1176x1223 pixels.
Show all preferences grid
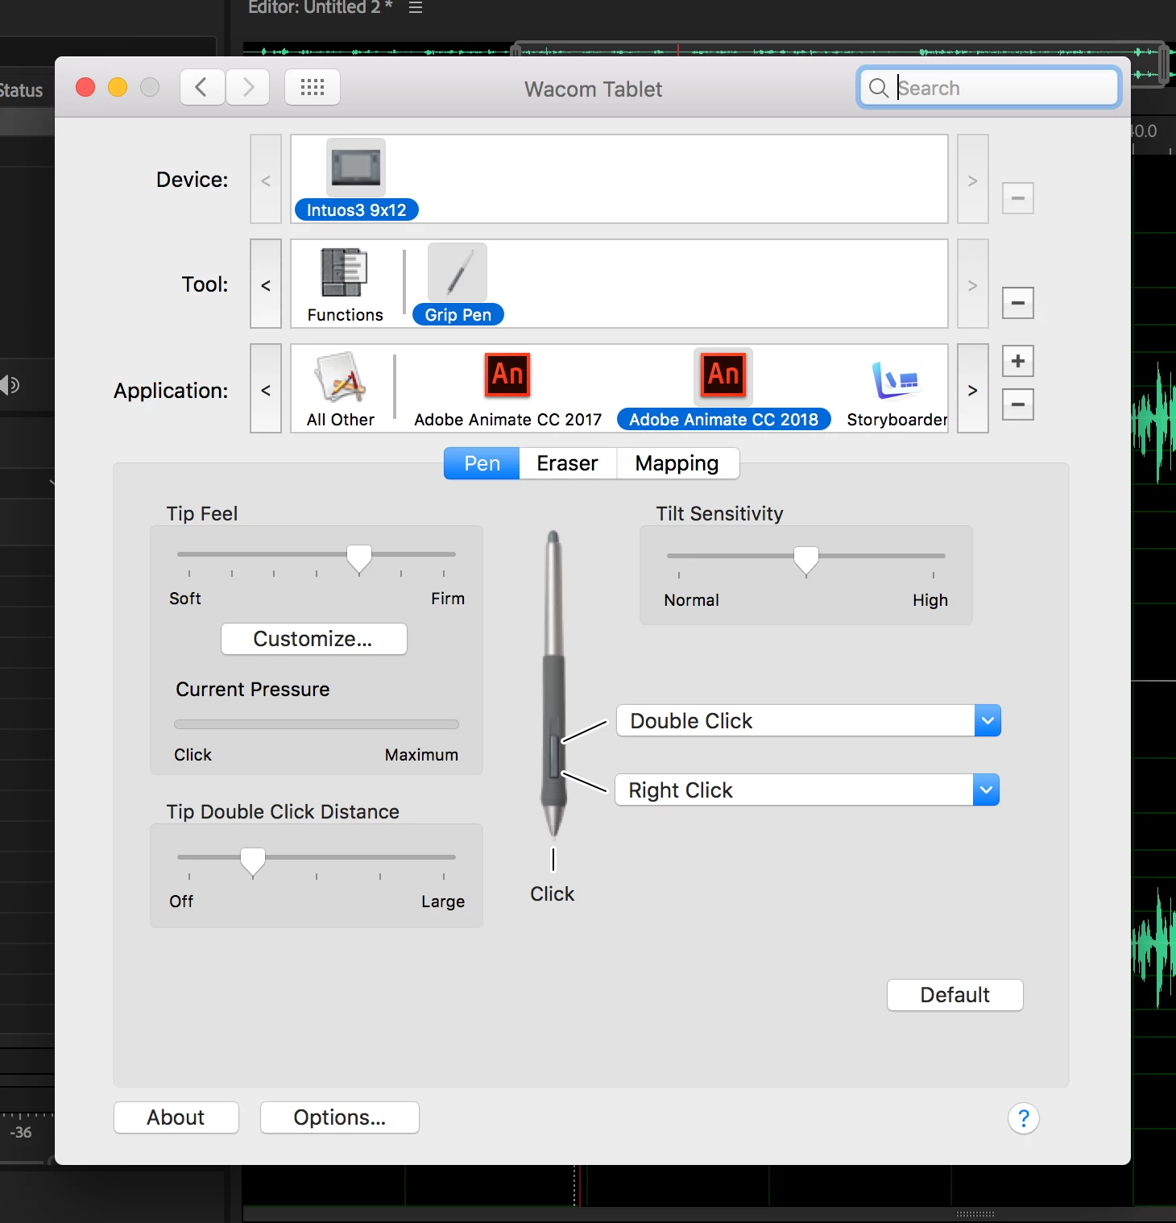point(313,87)
